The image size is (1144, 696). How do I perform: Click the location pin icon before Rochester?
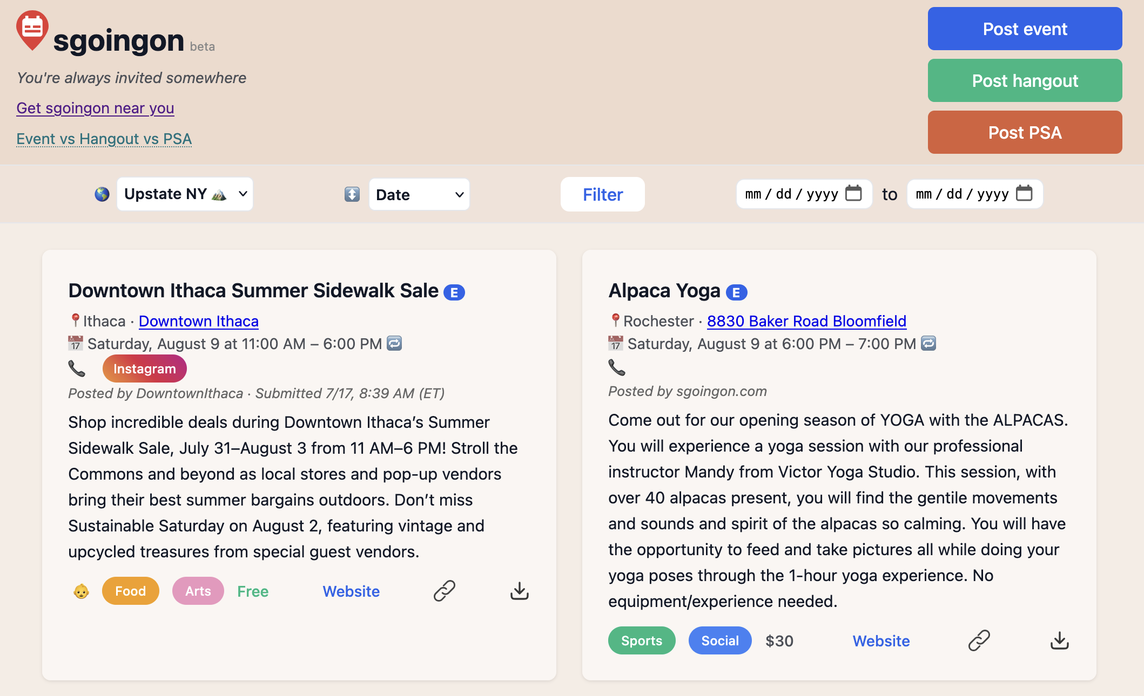tap(615, 320)
